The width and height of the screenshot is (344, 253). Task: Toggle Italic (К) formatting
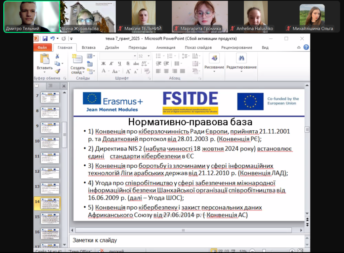pos(111,64)
